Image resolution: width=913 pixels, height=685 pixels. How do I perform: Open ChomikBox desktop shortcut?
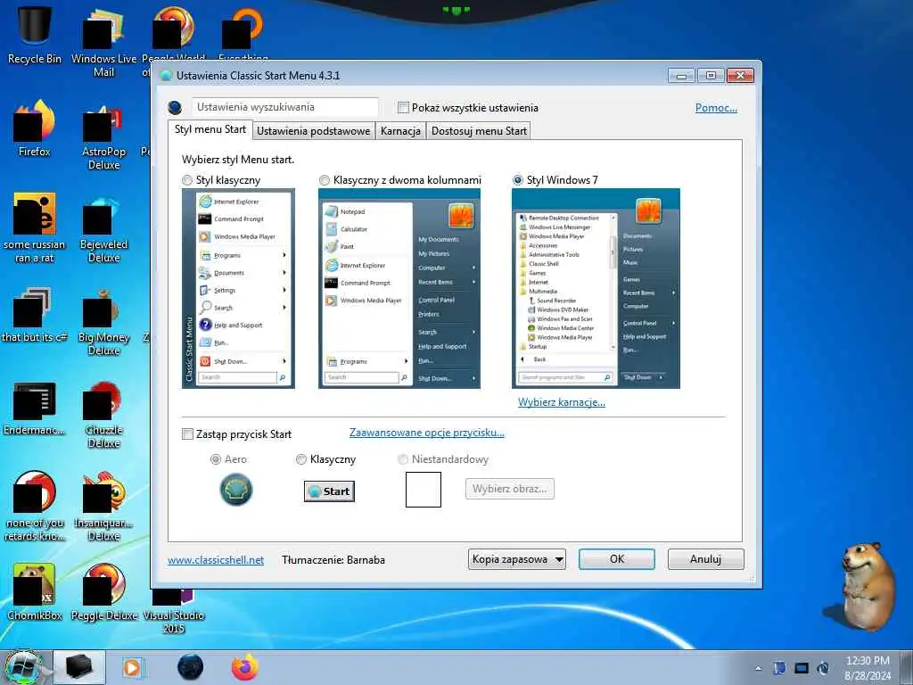pyautogui.click(x=35, y=592)
